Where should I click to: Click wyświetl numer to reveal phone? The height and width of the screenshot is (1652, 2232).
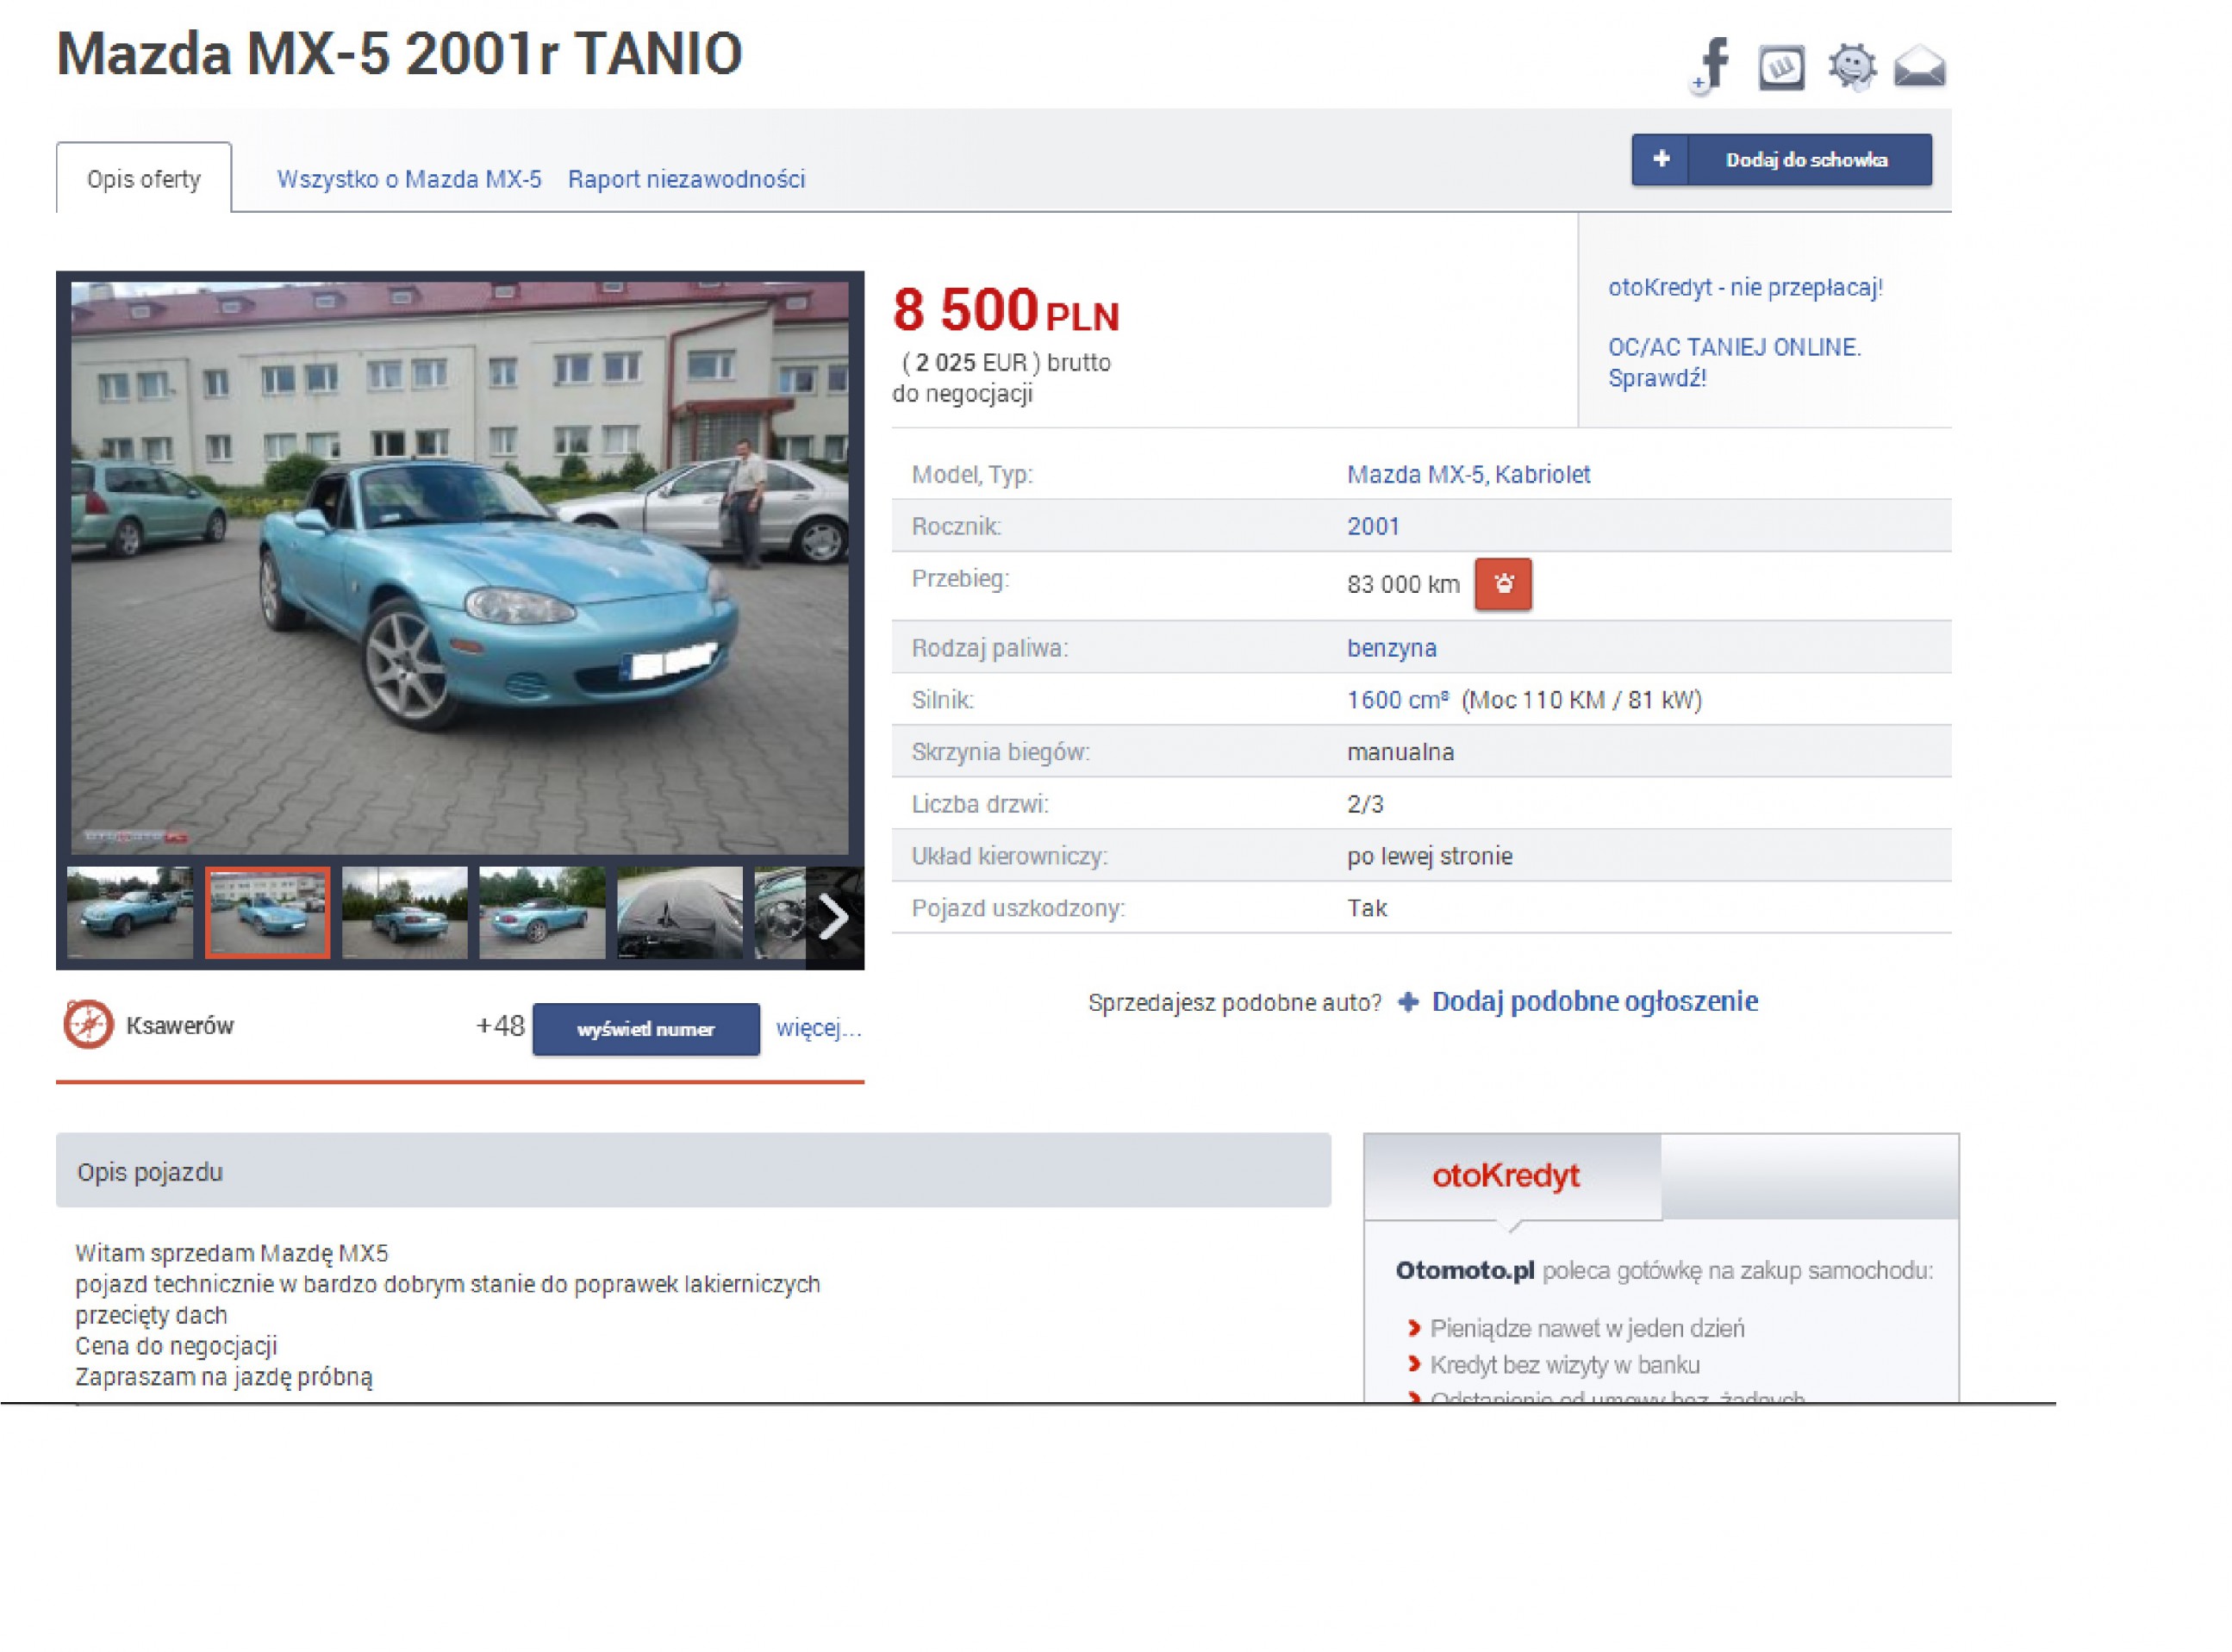[646, 1029]
